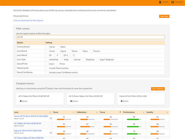Click Tamron Quality value 61
The height and width of the screenshot is (139, 185).
(158, 117)
